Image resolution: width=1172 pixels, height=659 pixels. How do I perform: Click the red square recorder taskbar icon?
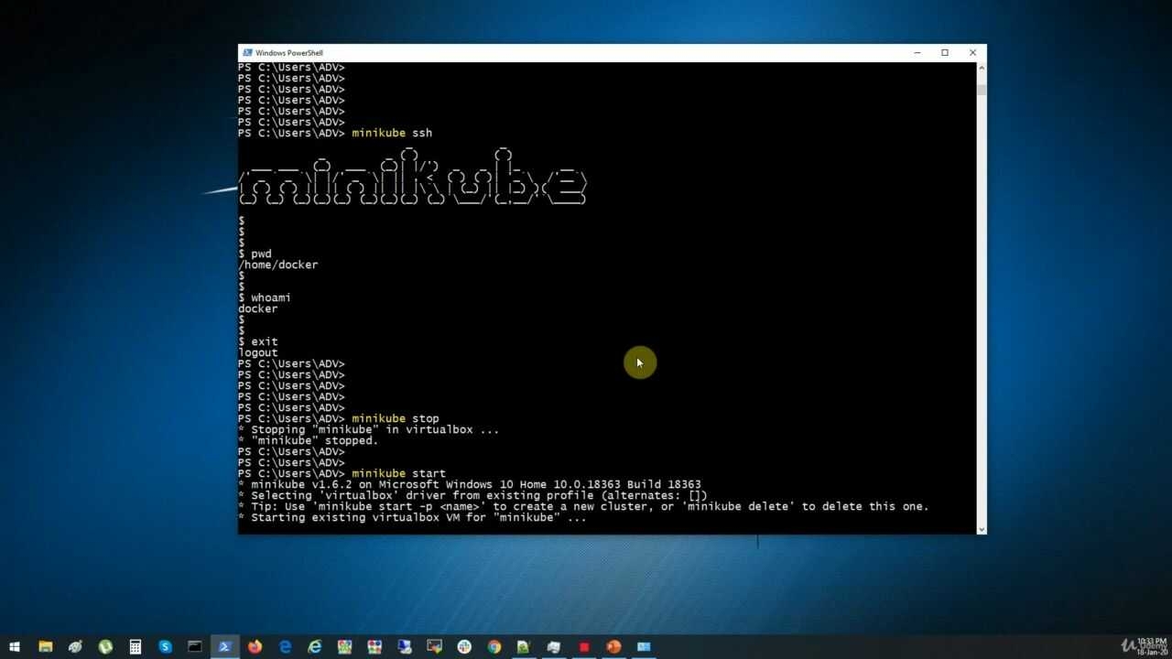[x=584, y=646]
